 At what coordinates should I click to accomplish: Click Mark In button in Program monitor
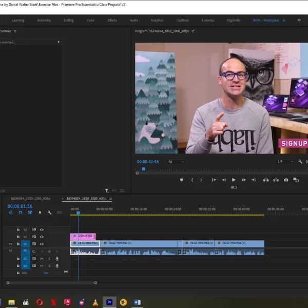point(192,180)
